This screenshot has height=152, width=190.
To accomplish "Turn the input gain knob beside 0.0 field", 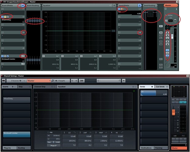I will pyautogui.click(x=175, y=21).
